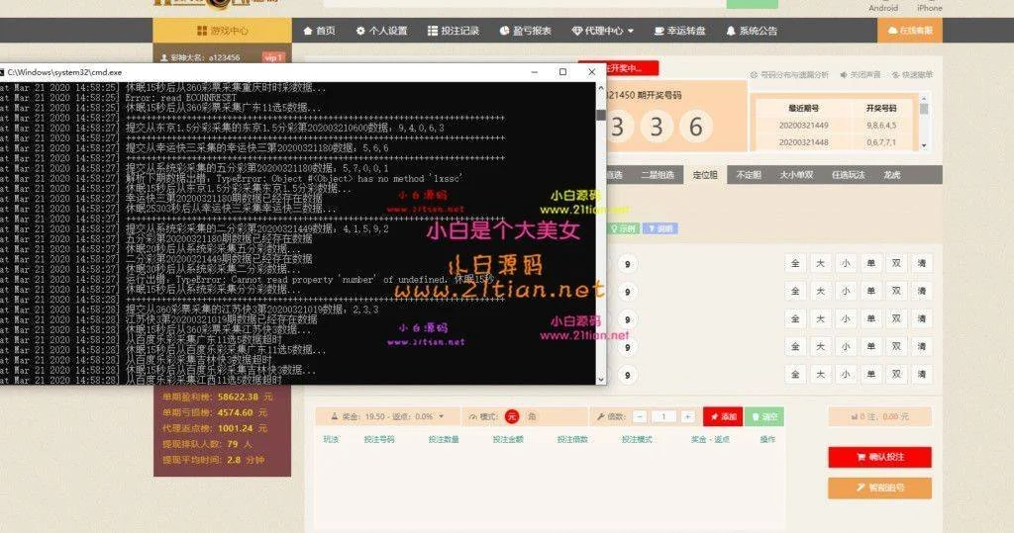Click the 智能追号 button
This screenshot has height=533, width=1014.
pos(879,488)
